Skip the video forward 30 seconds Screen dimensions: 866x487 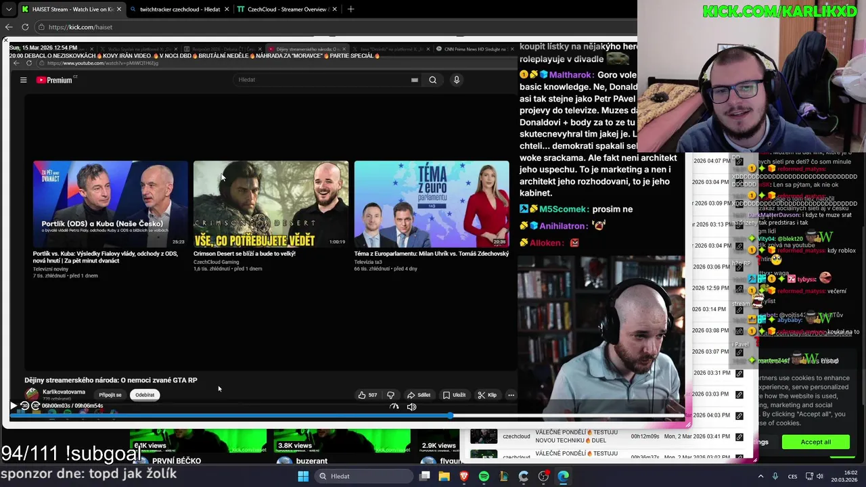click(x=36, y=406)
